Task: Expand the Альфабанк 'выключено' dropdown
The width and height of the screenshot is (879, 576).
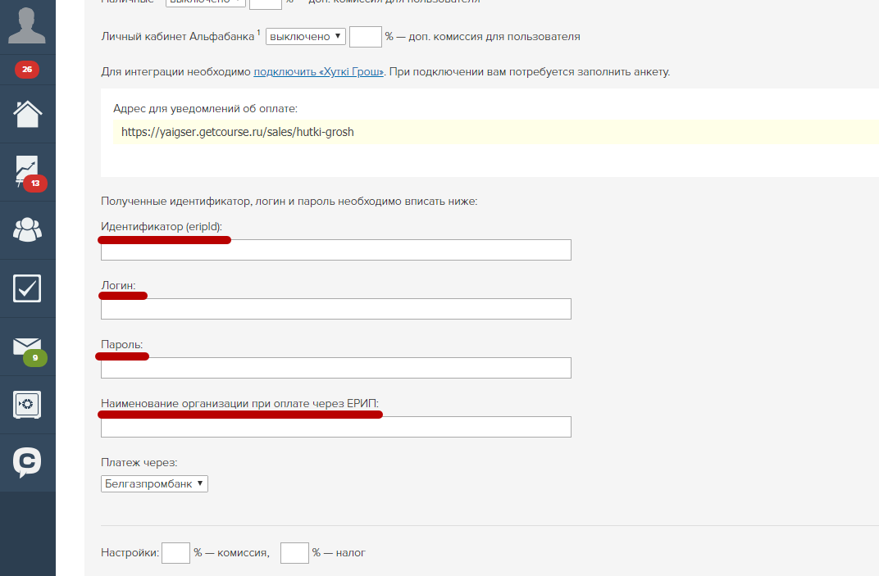Action: [306, 36]
